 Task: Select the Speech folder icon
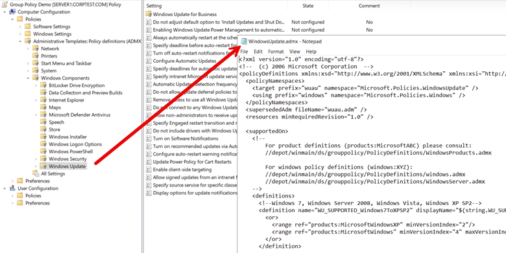tap(43, 122)
